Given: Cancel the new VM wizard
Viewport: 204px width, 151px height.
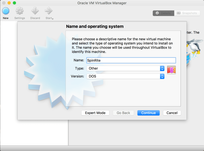Looking at the screenshot, I should [172, 113].
